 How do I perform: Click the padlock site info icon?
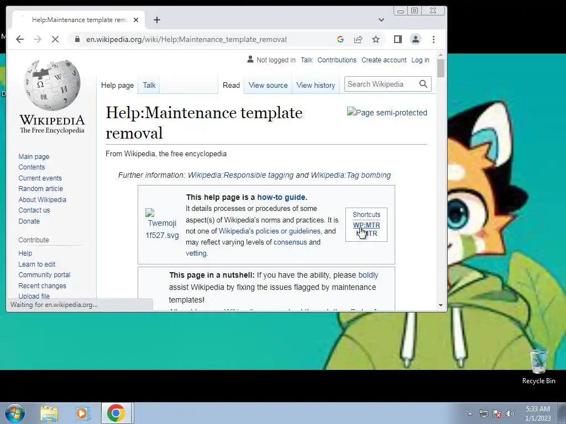click(77, 39)
